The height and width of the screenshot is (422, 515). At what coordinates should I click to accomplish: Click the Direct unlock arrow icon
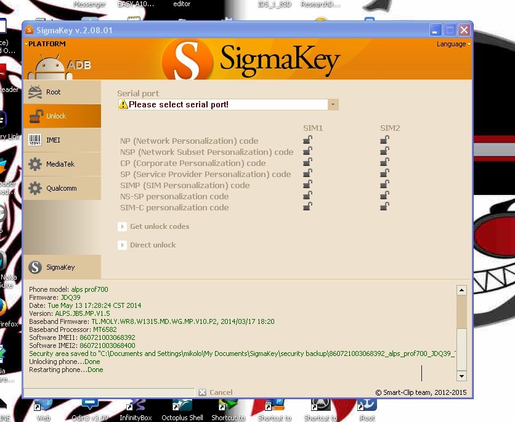click(122, 245)
